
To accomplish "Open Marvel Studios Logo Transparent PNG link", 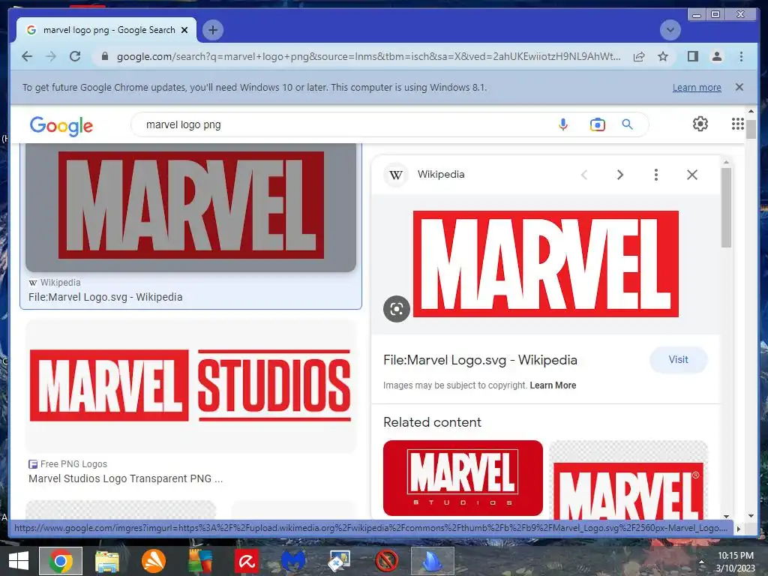I will [125, 478].
